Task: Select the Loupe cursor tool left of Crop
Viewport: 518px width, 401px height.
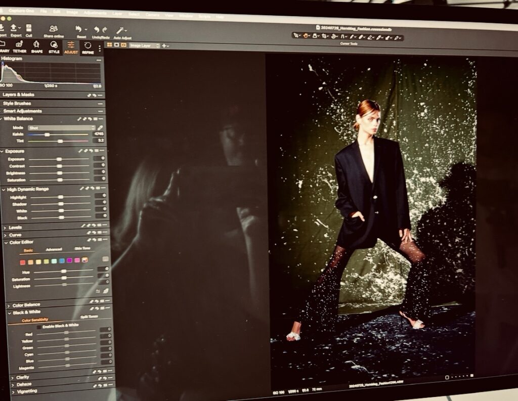Action: pos(316,36)
